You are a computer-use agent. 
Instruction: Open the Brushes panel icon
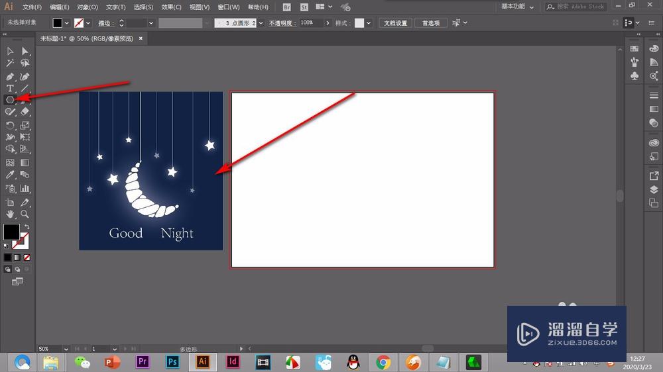click(634, 62)
